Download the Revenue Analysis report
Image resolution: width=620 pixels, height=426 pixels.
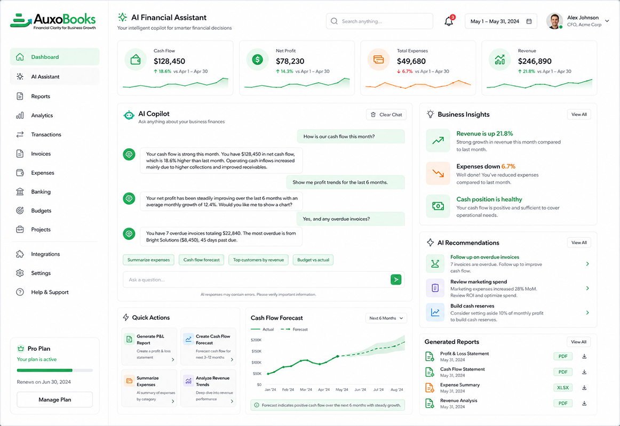click(x=584, y=403)
